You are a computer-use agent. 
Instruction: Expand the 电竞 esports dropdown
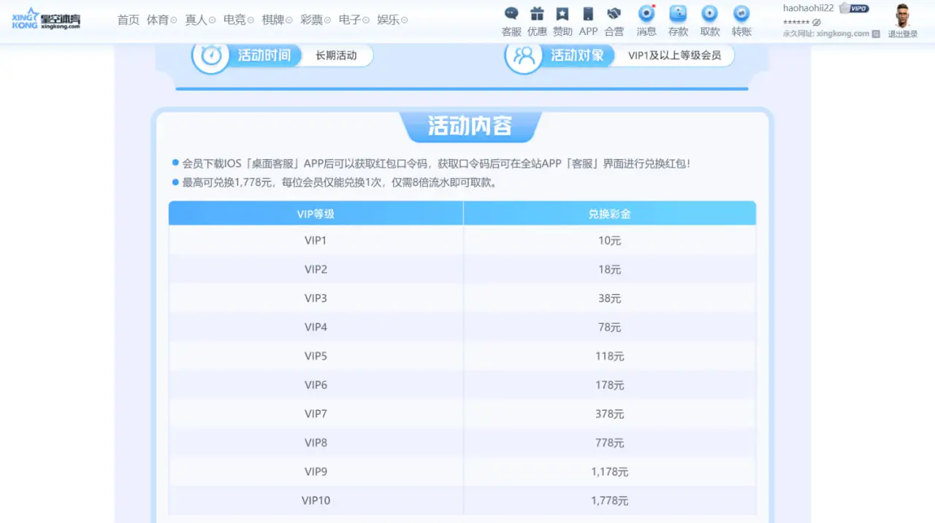(238, 20)
